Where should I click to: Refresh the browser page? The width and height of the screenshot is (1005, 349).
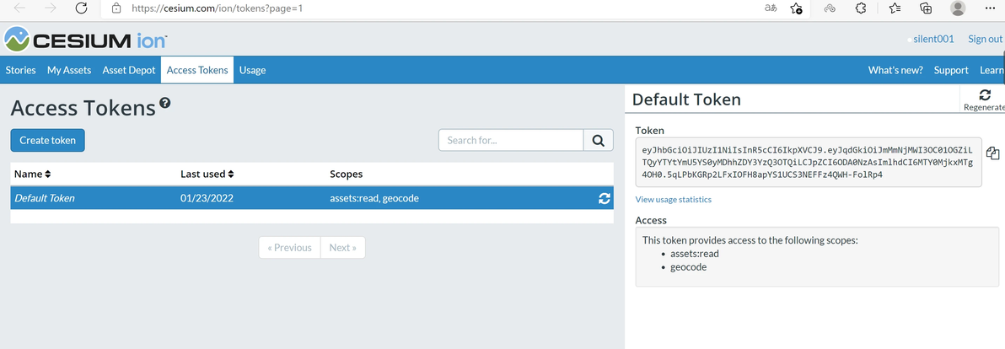(x=82, y=8)
